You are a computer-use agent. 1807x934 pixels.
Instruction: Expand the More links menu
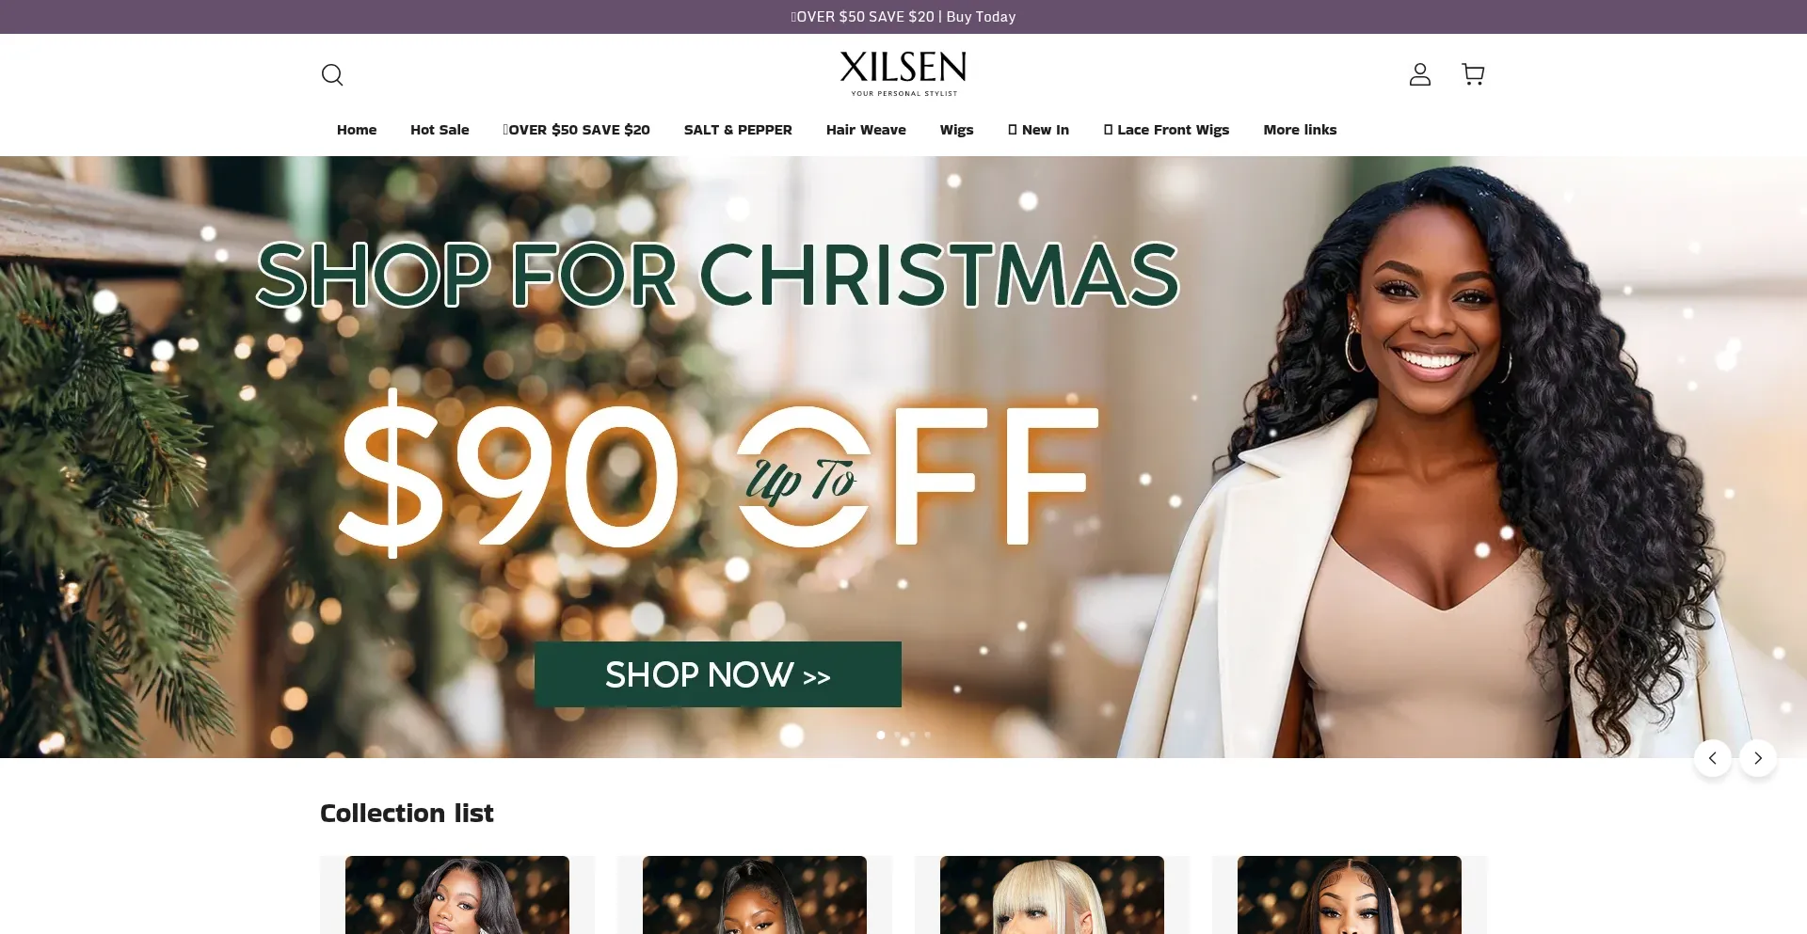click(1300, 130)
